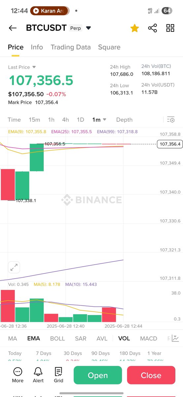Expand the BTCUSDT Perp pair dropdown arrow
The height and width of the screenshot is (397, 183).
coord(88,28)
